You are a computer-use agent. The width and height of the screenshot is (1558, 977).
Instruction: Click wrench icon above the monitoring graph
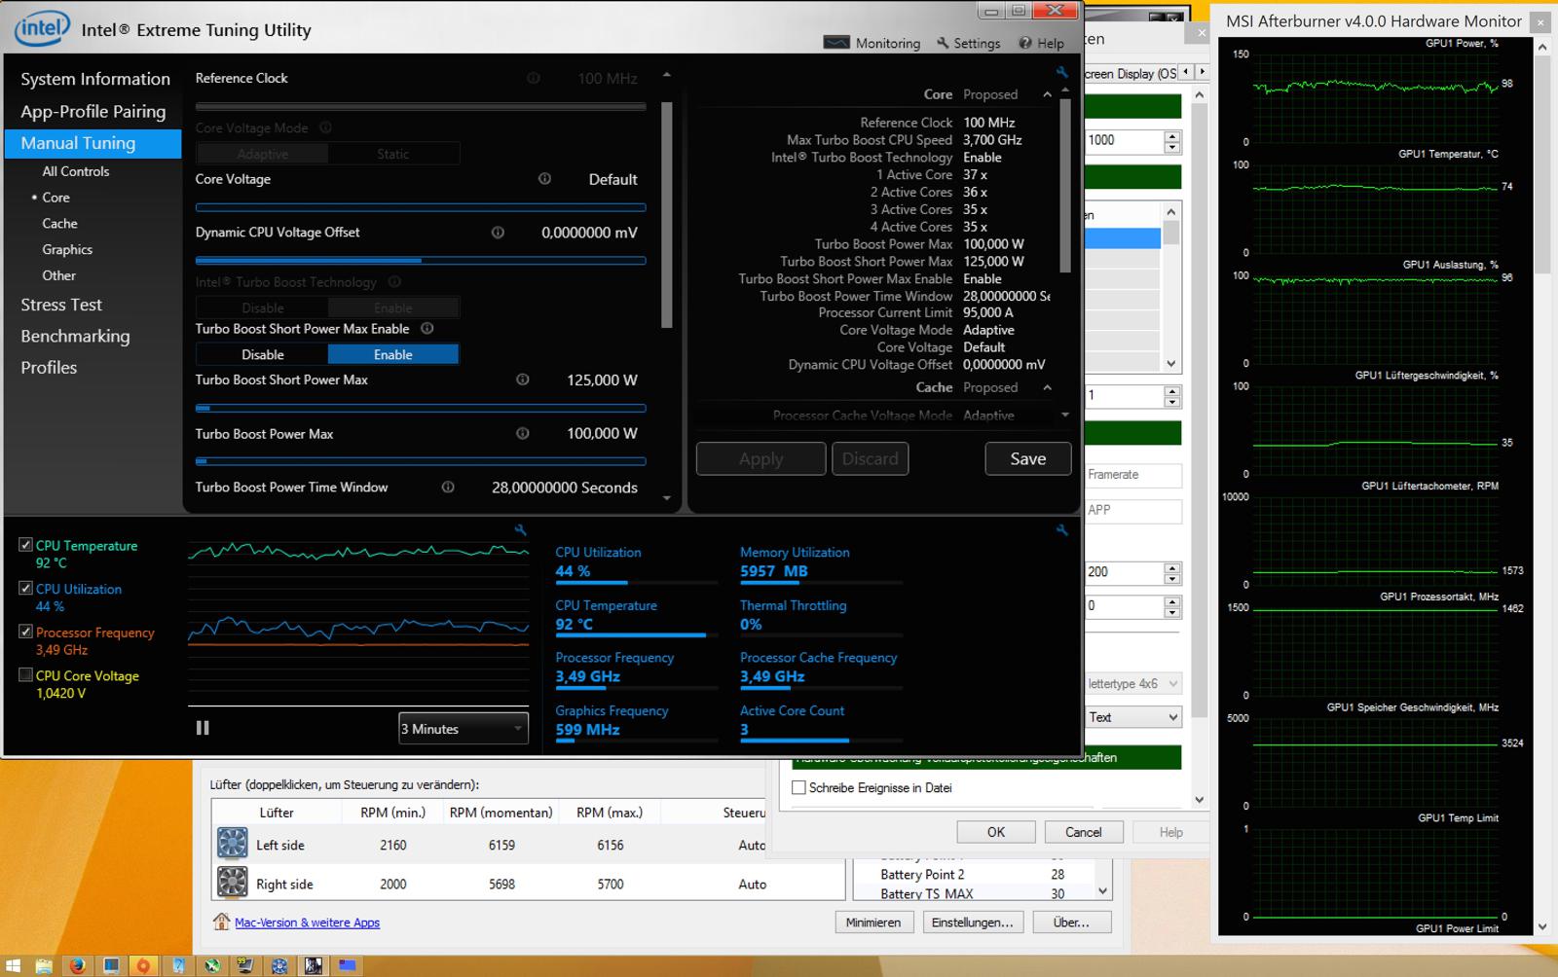[521, 530]
